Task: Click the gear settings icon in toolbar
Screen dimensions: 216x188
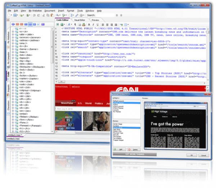Action: tap(81, 15)
